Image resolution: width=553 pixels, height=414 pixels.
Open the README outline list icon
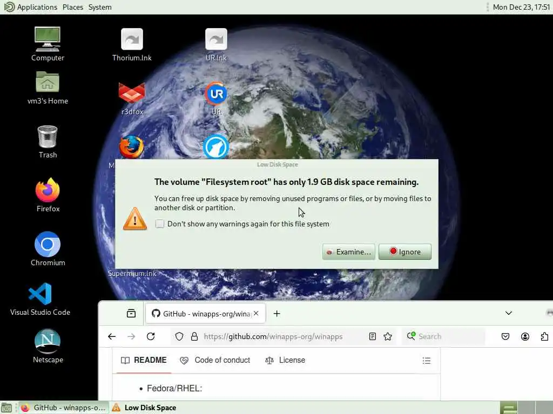click(427, 361)
